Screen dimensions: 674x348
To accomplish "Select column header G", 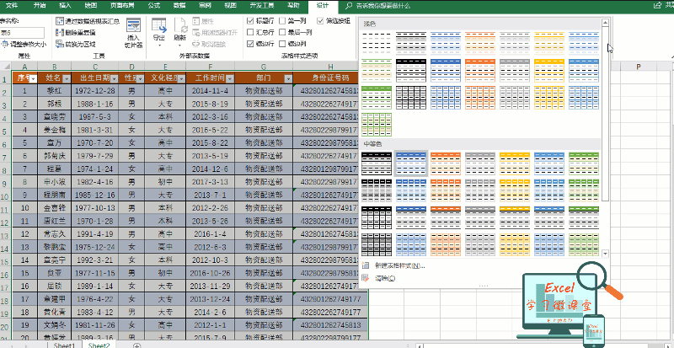I will (x=264, y=67).
